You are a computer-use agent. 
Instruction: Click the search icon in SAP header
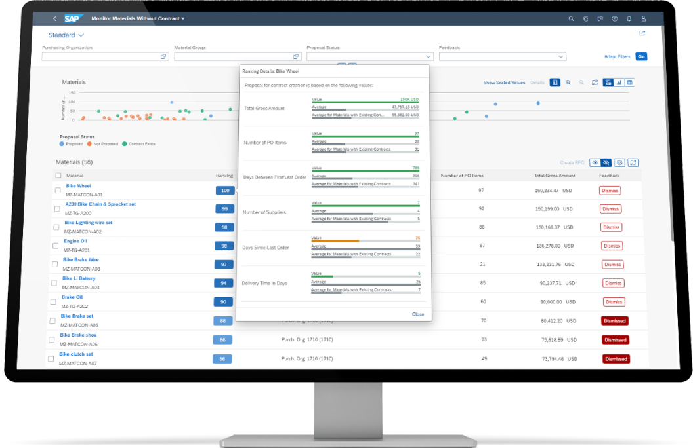tap(571, 19)
